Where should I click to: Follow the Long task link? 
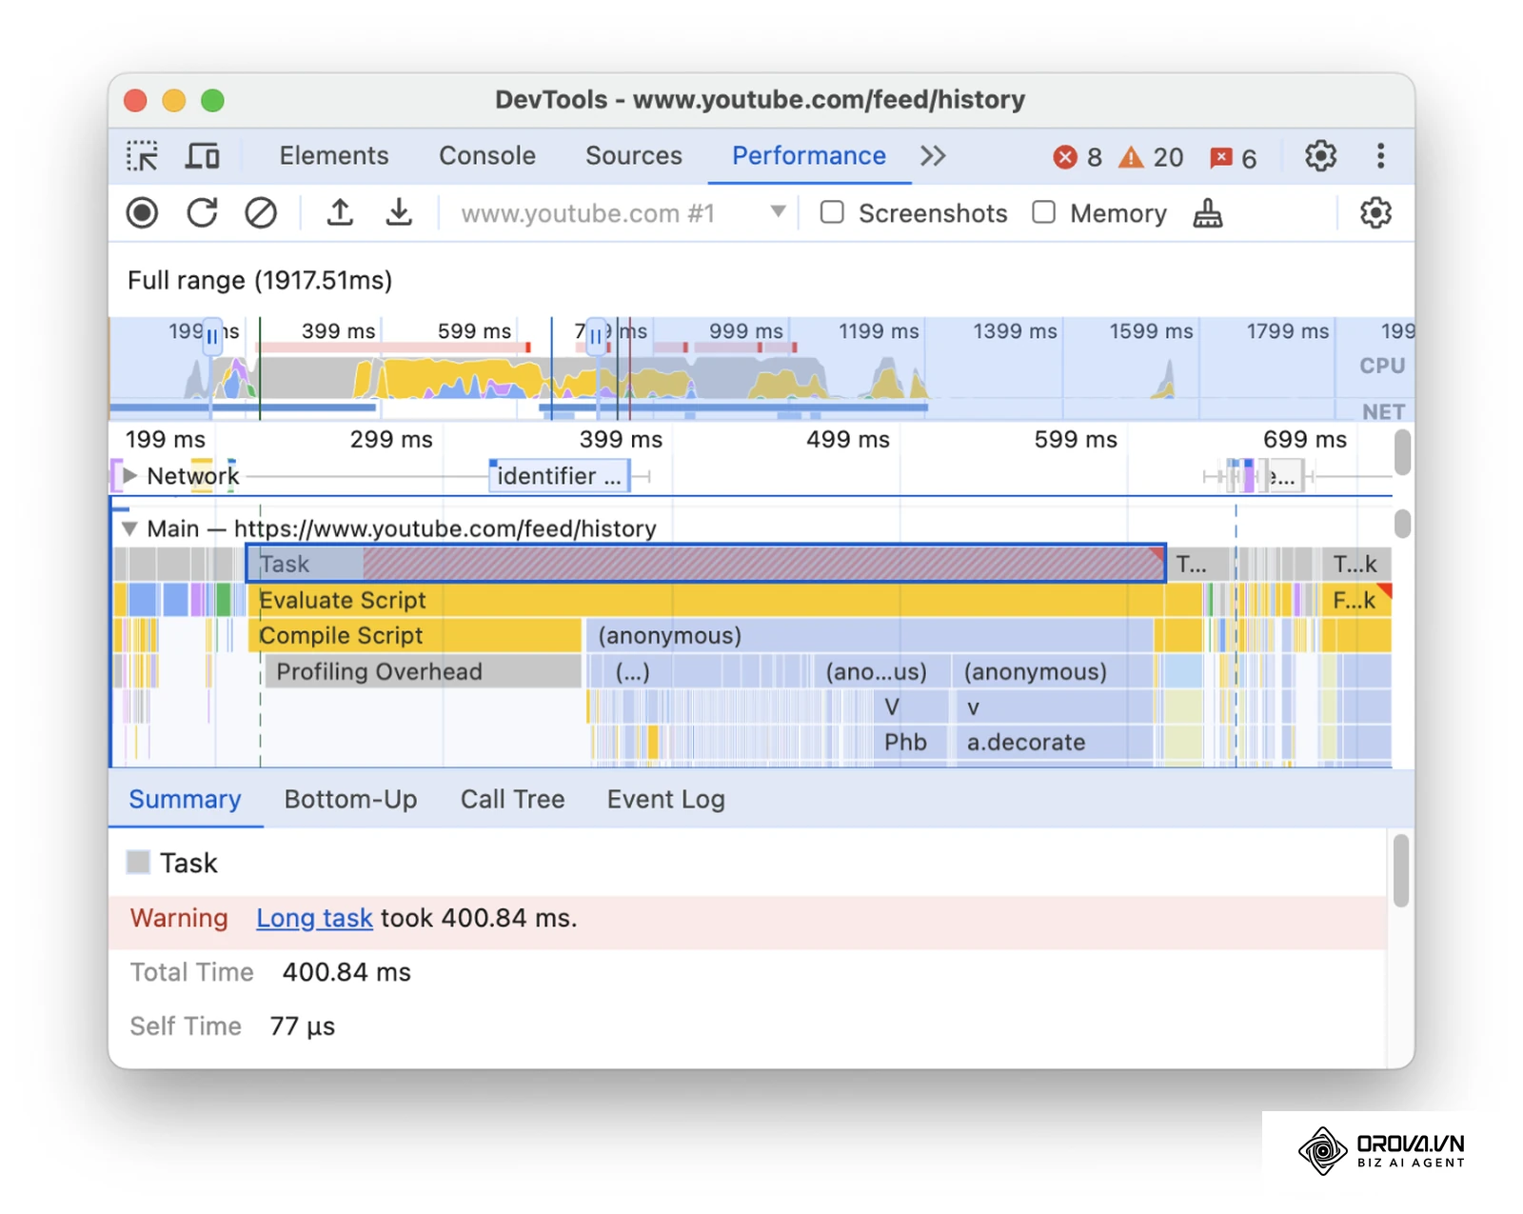[314, 919]
